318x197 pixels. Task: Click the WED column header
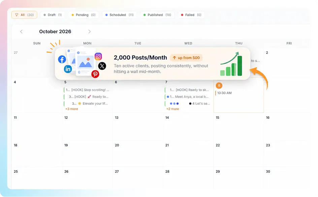click(x=188, y=43)
